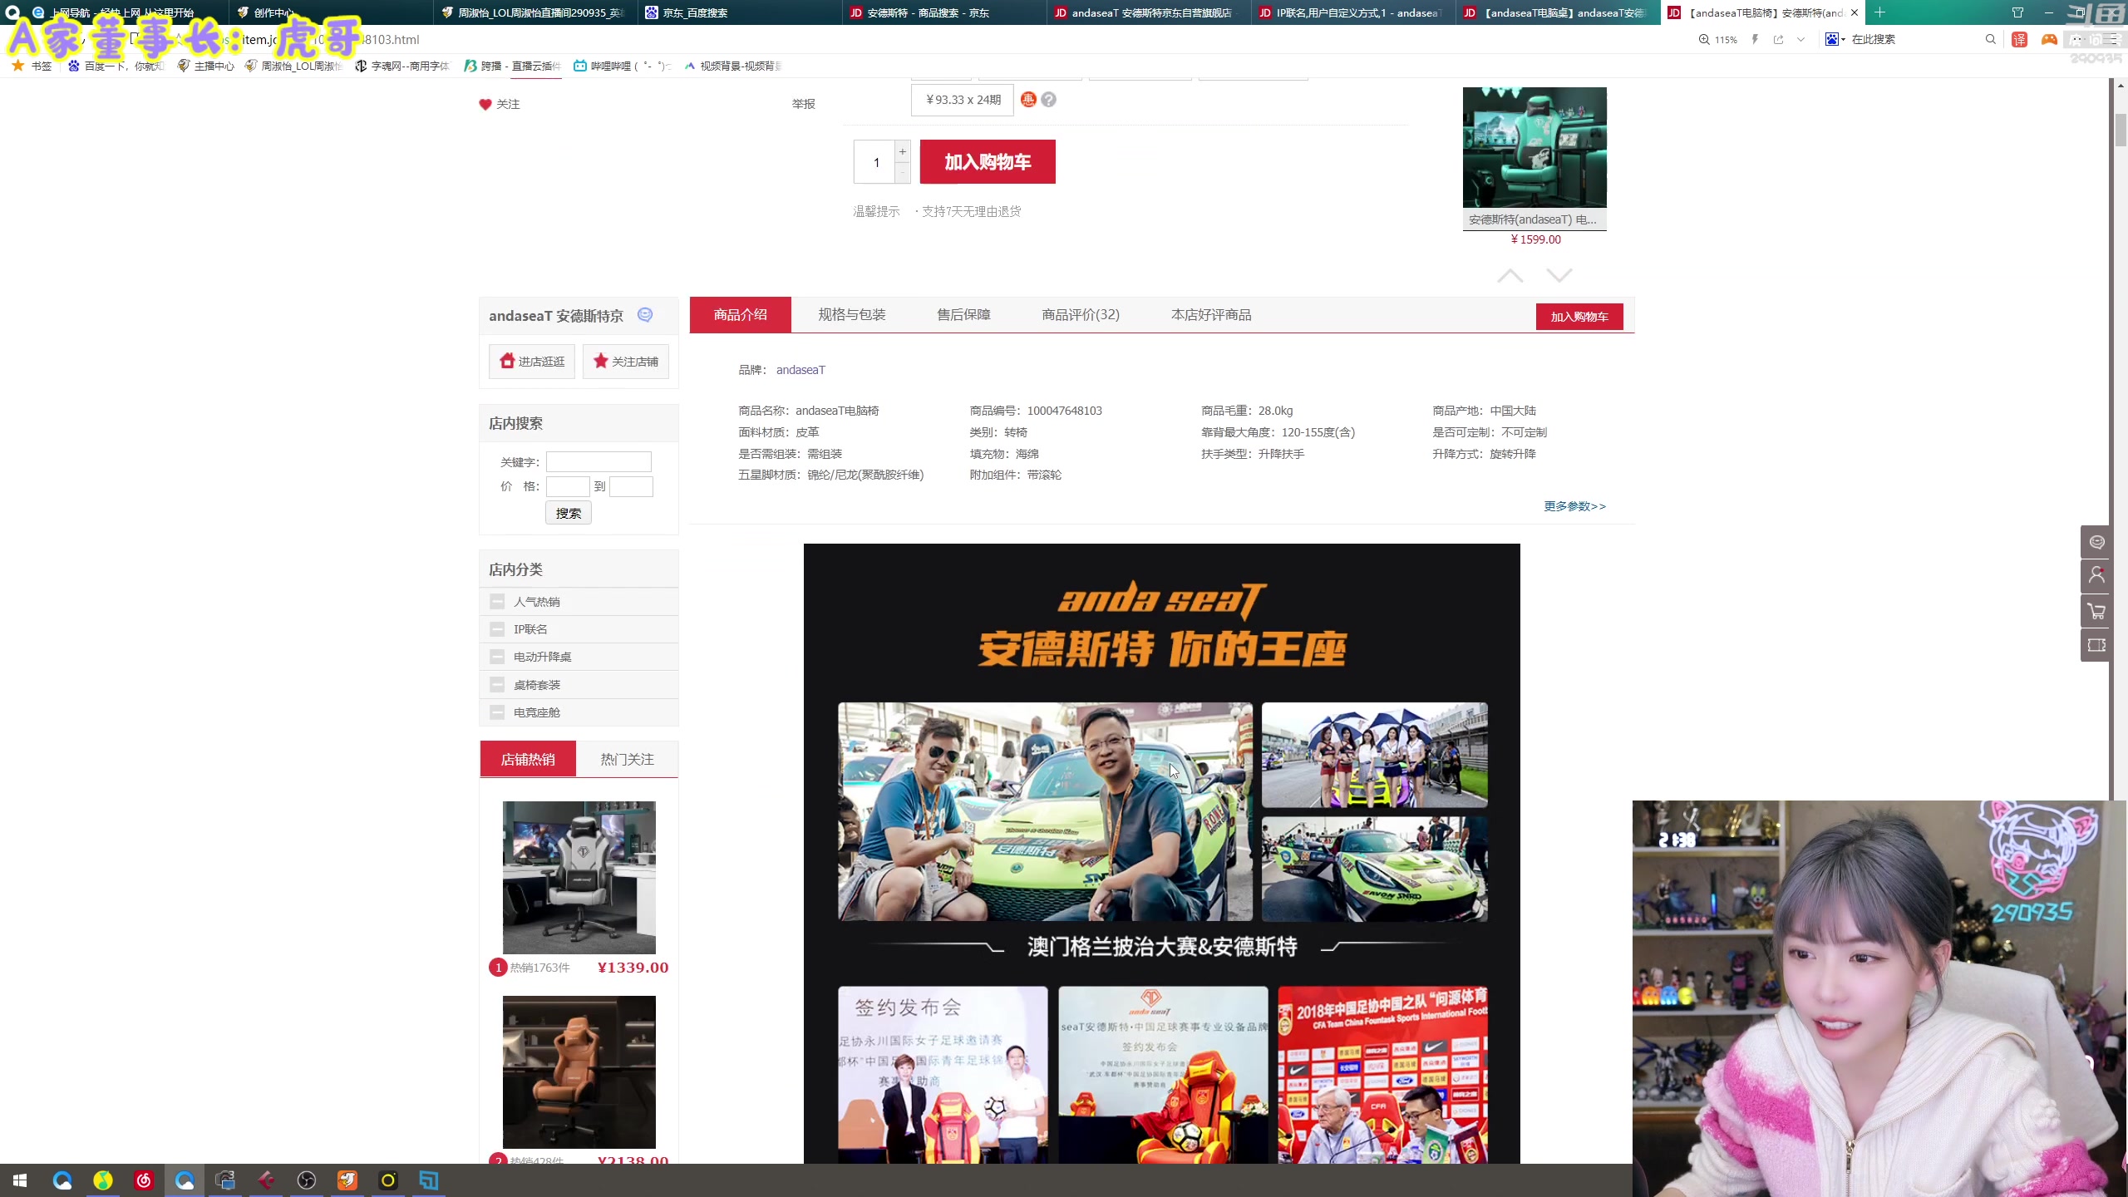Viewport: 2128px width, 1197px height.
Task: Show previous recommended product with up chevron
Action: click(x=1510, y=276)
